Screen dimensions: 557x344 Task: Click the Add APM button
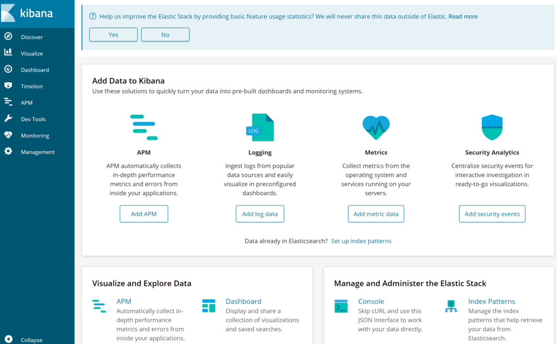pyautogui.click(x=144, y=214)
